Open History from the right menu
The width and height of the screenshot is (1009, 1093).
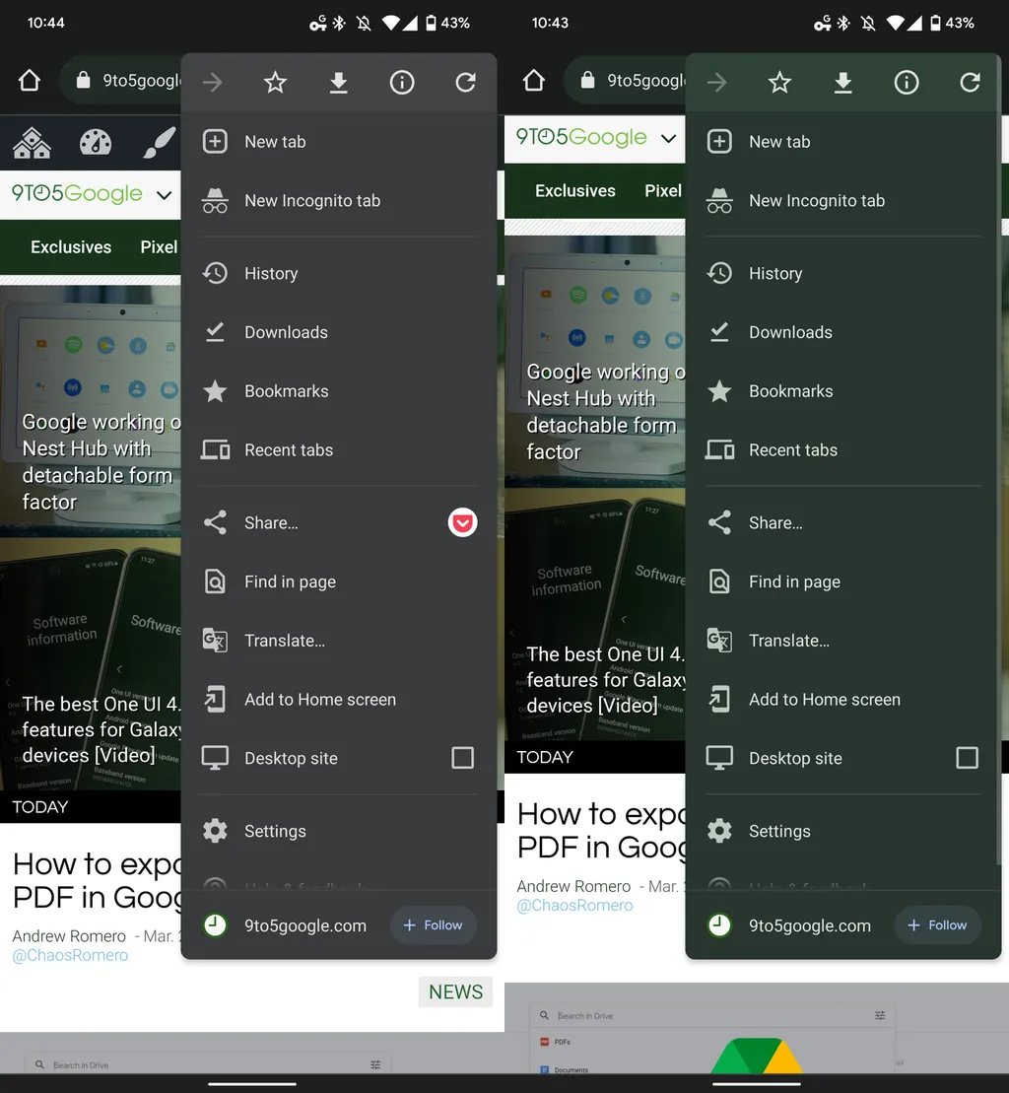coord(843,273)
